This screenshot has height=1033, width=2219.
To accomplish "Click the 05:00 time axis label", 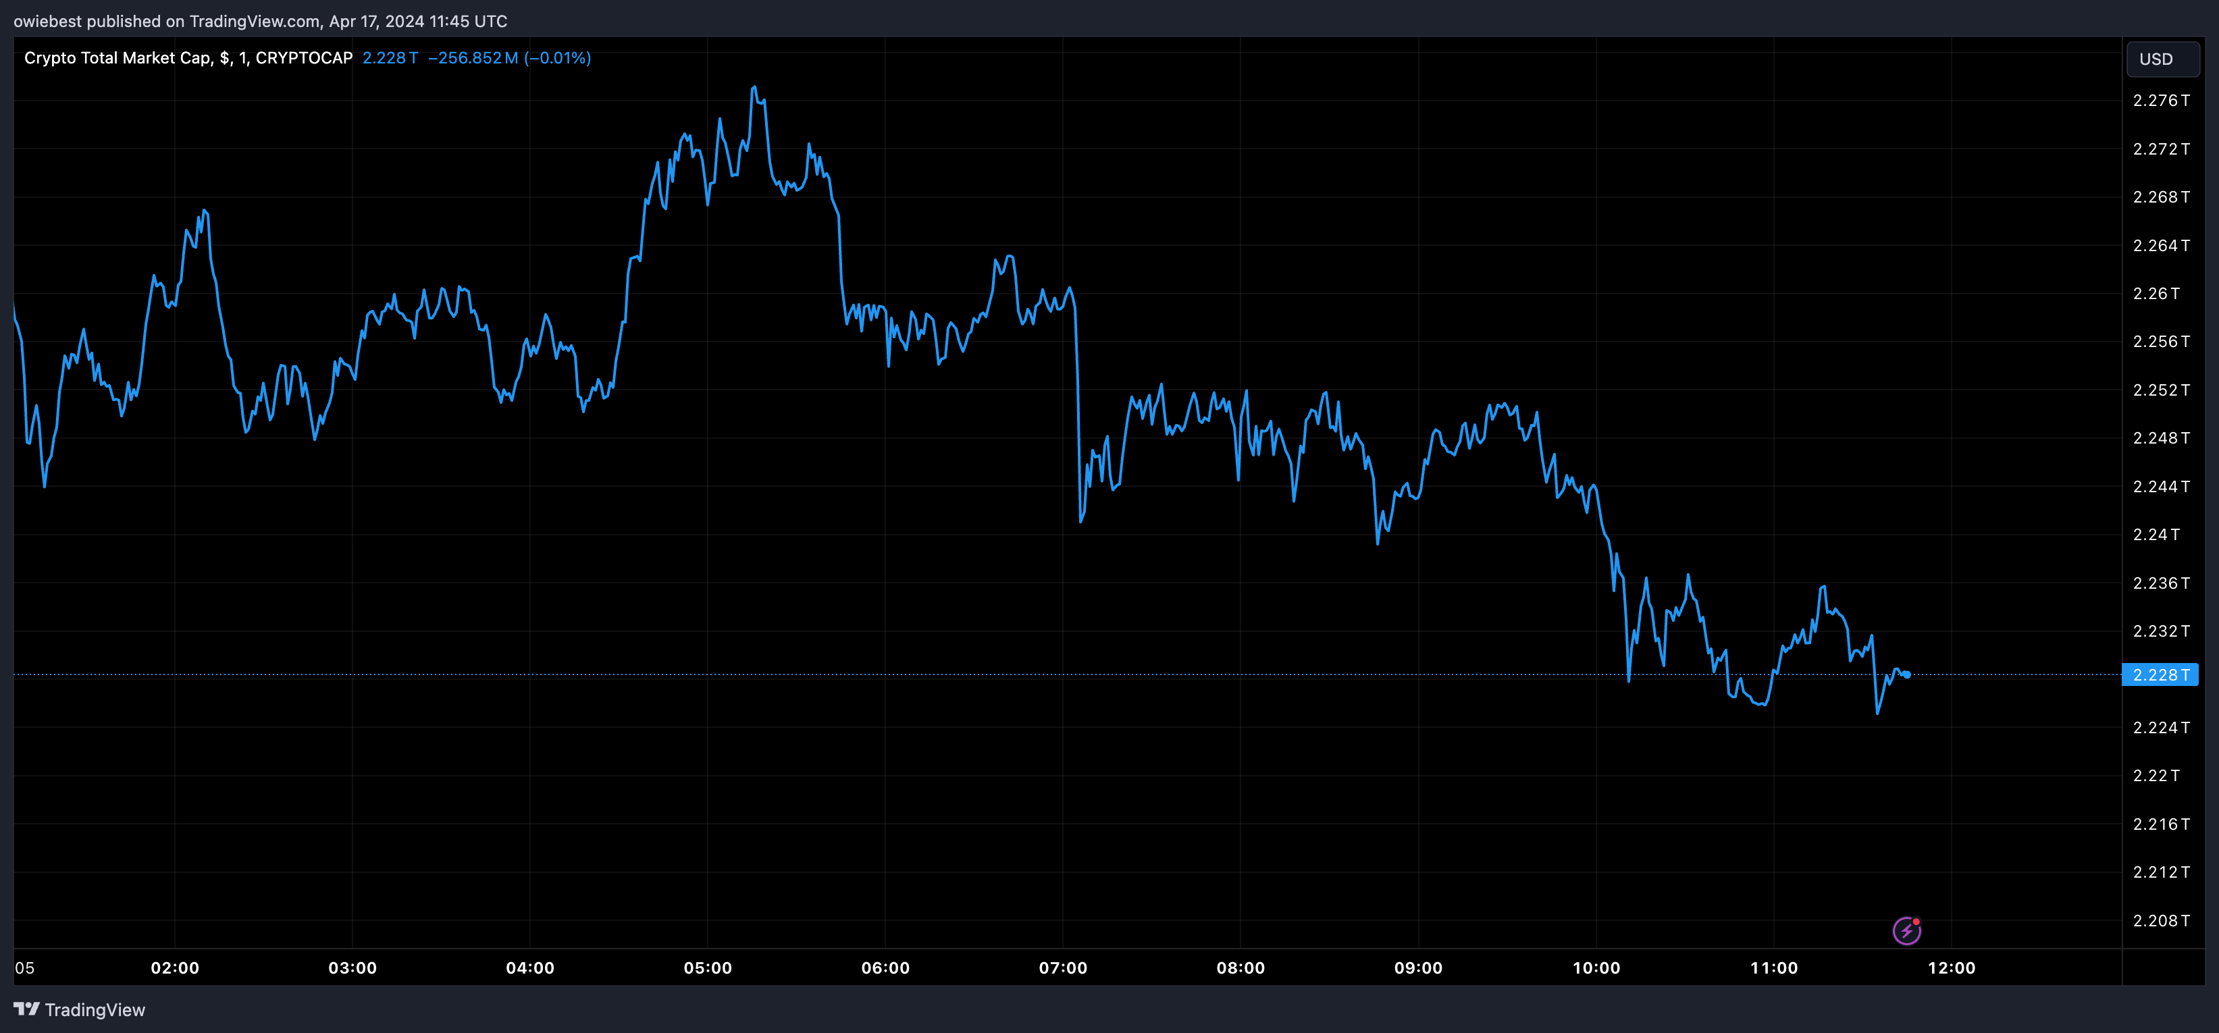I will tap(707, 968).
